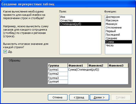Viewport: 136px width, 104px height.
Task: Proceed with the Далее button
Action: (99, 97)
